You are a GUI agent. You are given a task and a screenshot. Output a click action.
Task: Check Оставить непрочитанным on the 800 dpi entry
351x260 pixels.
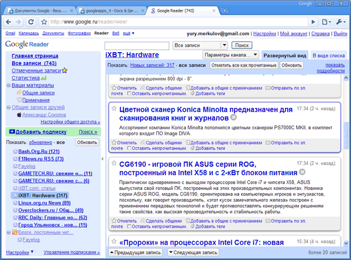129,94
